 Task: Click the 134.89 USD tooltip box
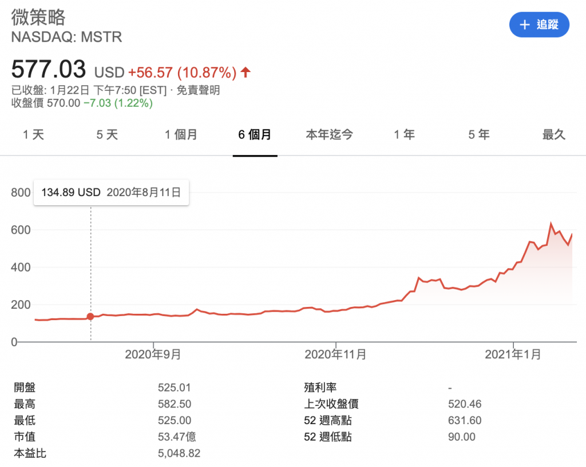[112, 193]
